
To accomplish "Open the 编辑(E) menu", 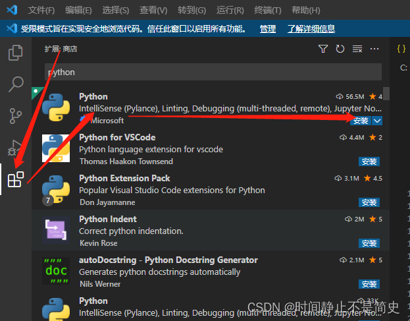I will (x=78, y=10).
